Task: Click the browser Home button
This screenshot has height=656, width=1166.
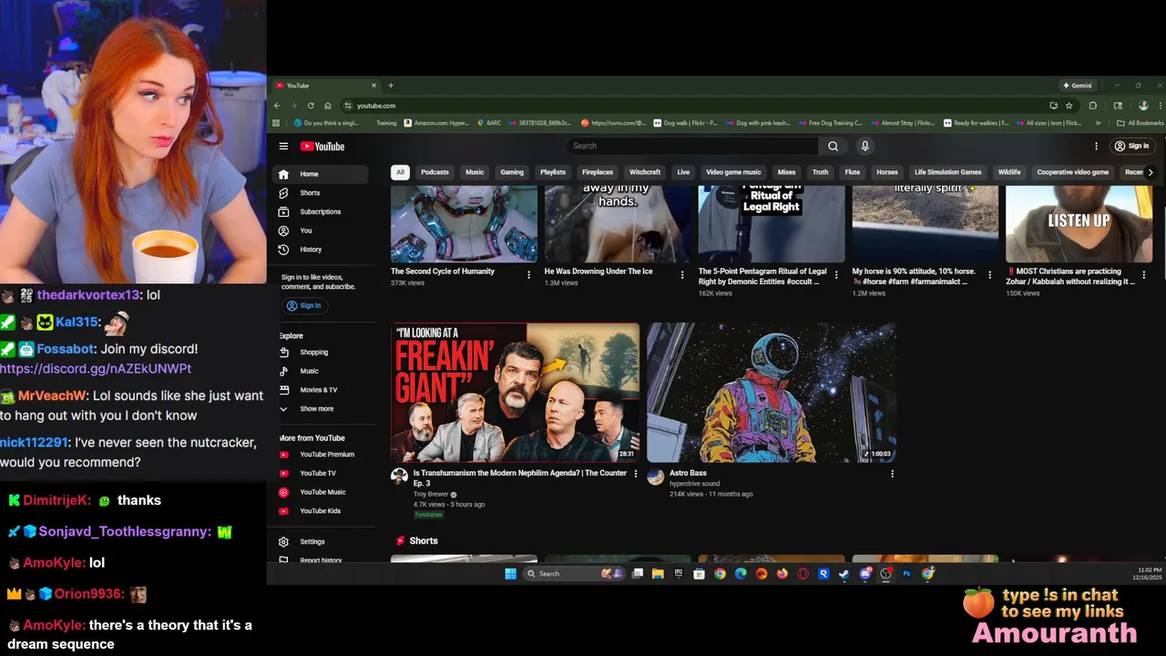Action: coord(328,106)
